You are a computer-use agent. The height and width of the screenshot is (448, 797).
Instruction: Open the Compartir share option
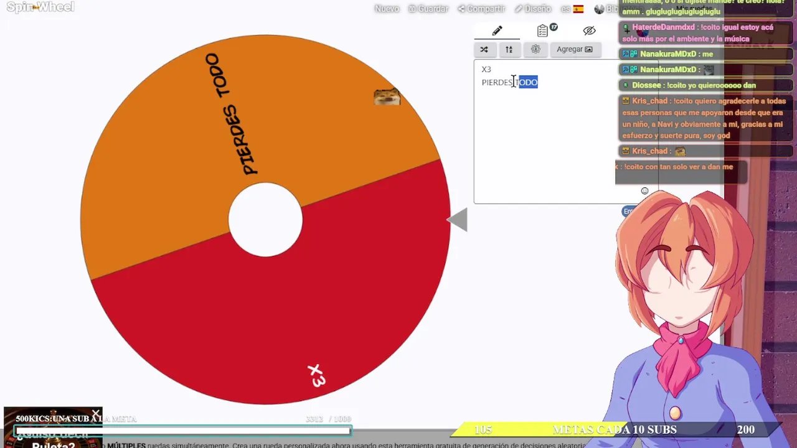click(481, 9)
